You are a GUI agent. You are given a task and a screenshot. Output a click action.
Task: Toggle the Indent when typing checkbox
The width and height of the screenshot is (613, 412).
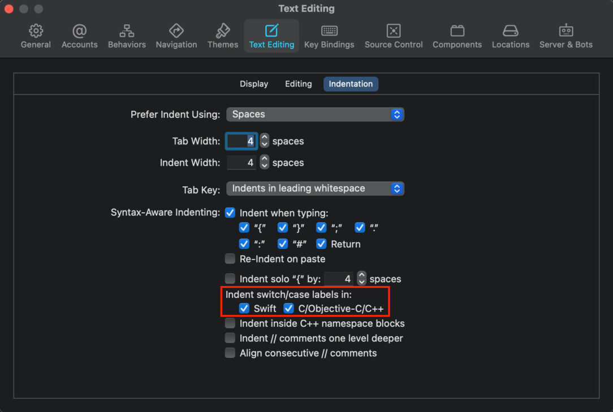coord(230,213)
